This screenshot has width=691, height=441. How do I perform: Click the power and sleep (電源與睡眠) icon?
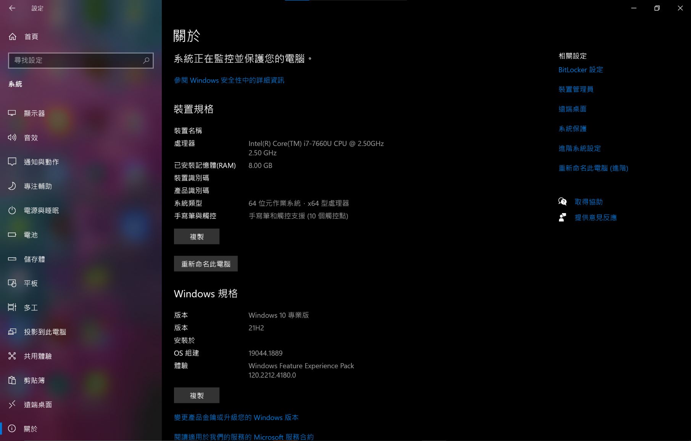click(12, 210)
